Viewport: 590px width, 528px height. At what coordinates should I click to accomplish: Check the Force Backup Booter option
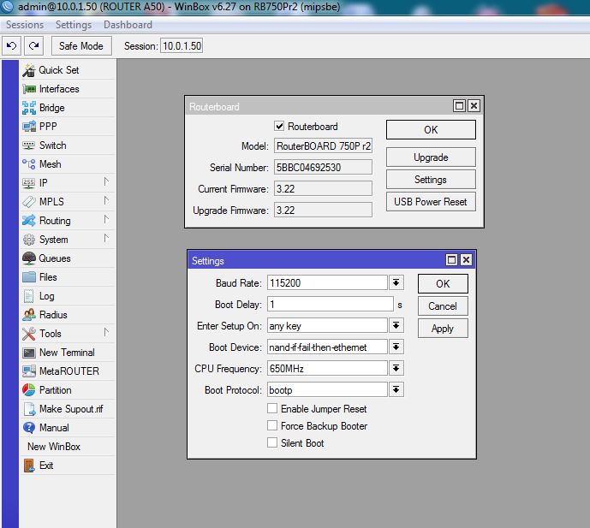tap(272, 425)
